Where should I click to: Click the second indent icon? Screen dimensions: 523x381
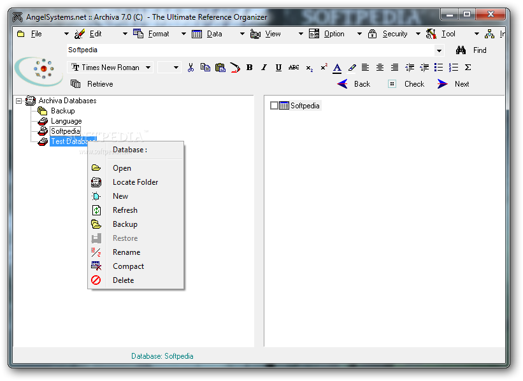(424, 68)
